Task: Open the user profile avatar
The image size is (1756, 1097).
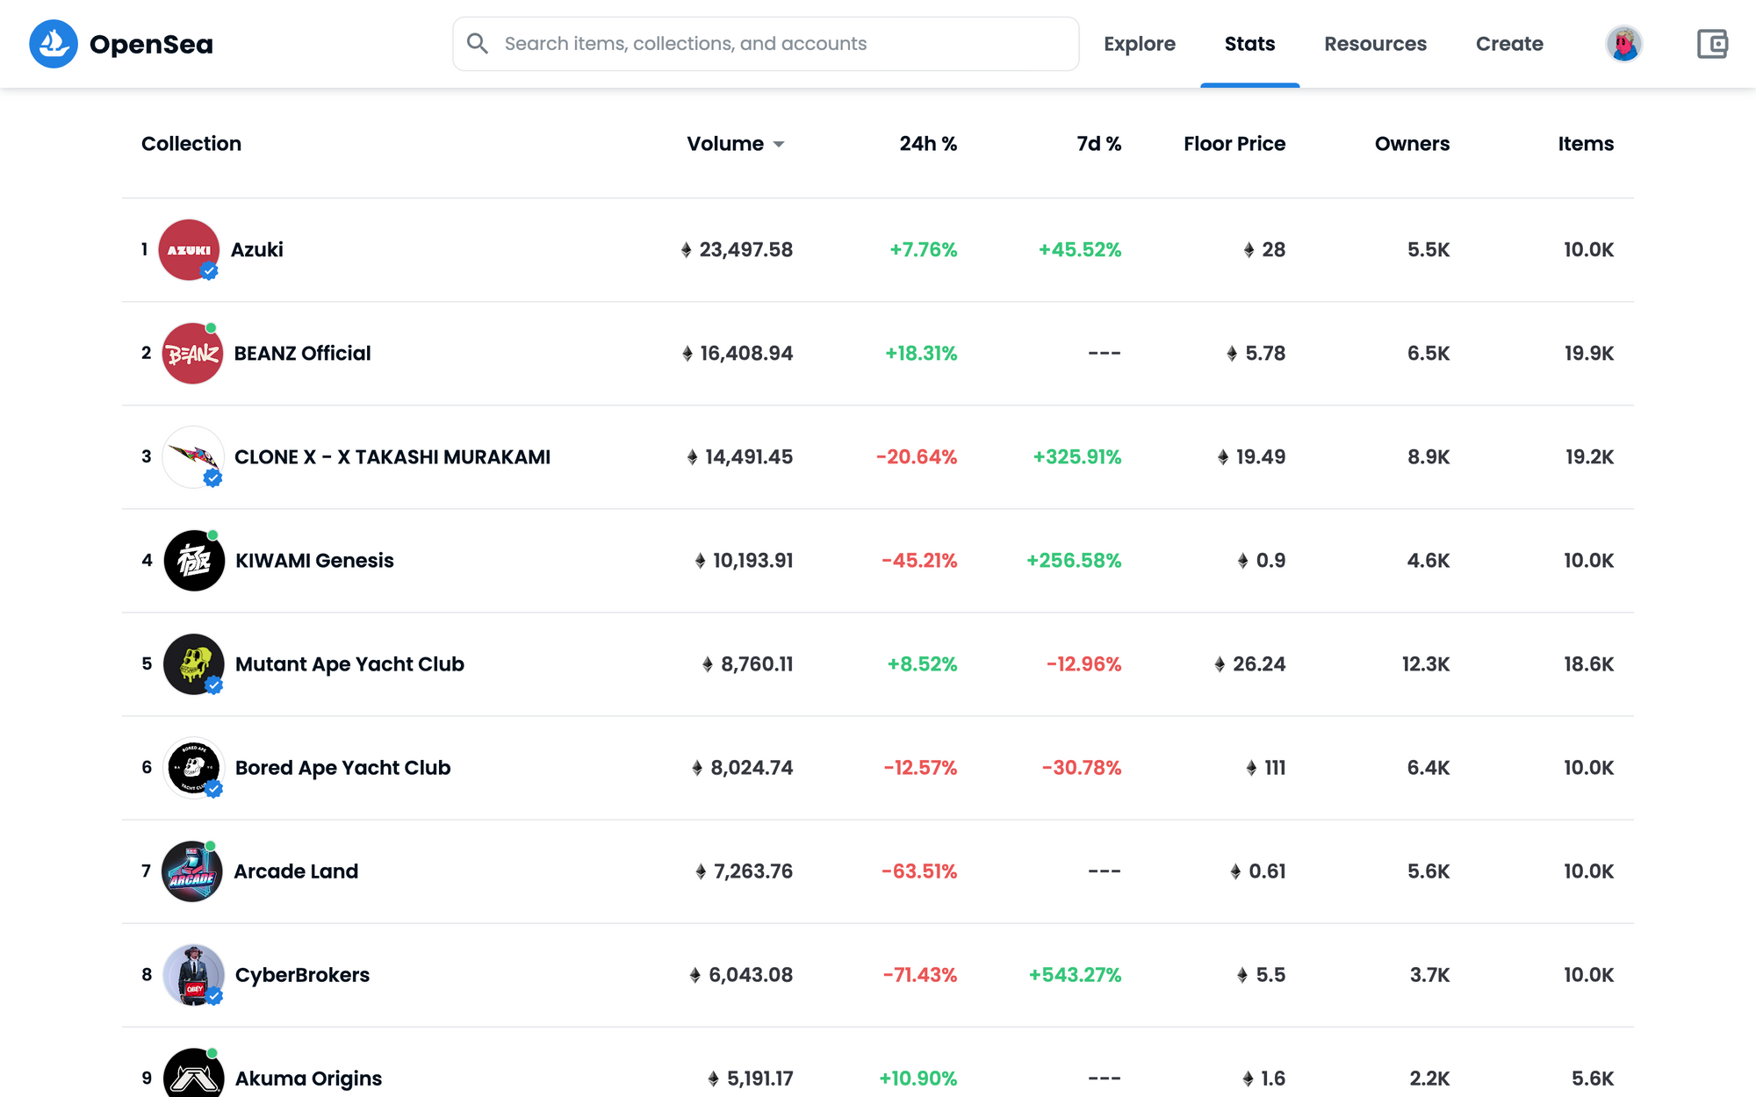Action: [x=1623, y=44]
